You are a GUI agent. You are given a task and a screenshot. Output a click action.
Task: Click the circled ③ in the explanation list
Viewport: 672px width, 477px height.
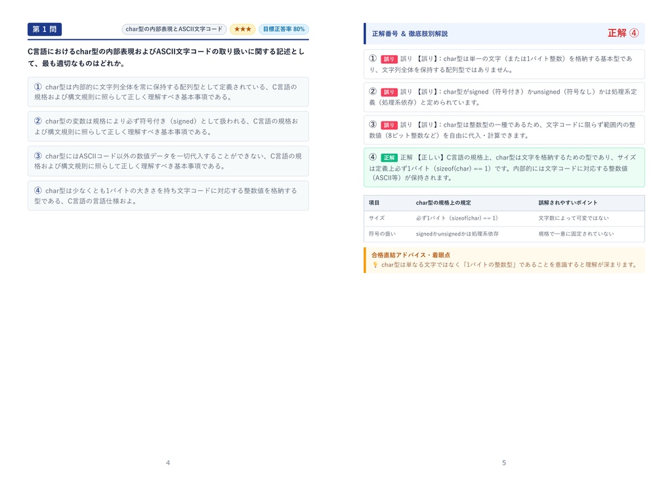(373, 124)
